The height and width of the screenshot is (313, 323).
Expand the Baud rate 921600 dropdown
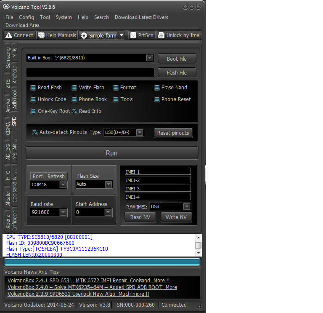pos(63,212)
